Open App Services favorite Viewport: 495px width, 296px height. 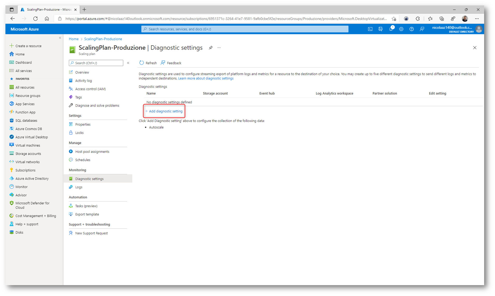25,104
